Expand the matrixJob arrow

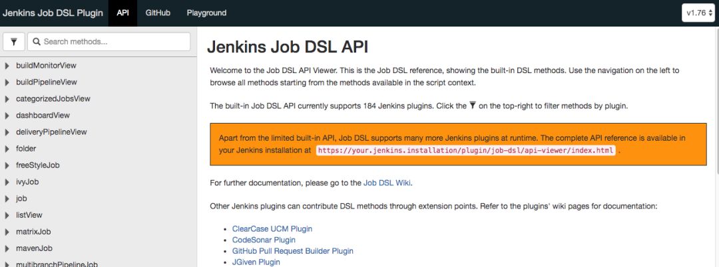pos(7,232)
